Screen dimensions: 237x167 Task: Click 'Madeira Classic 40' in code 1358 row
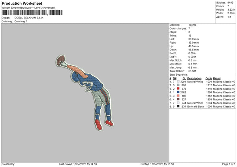pyautogui.click(x=224, y=99)
